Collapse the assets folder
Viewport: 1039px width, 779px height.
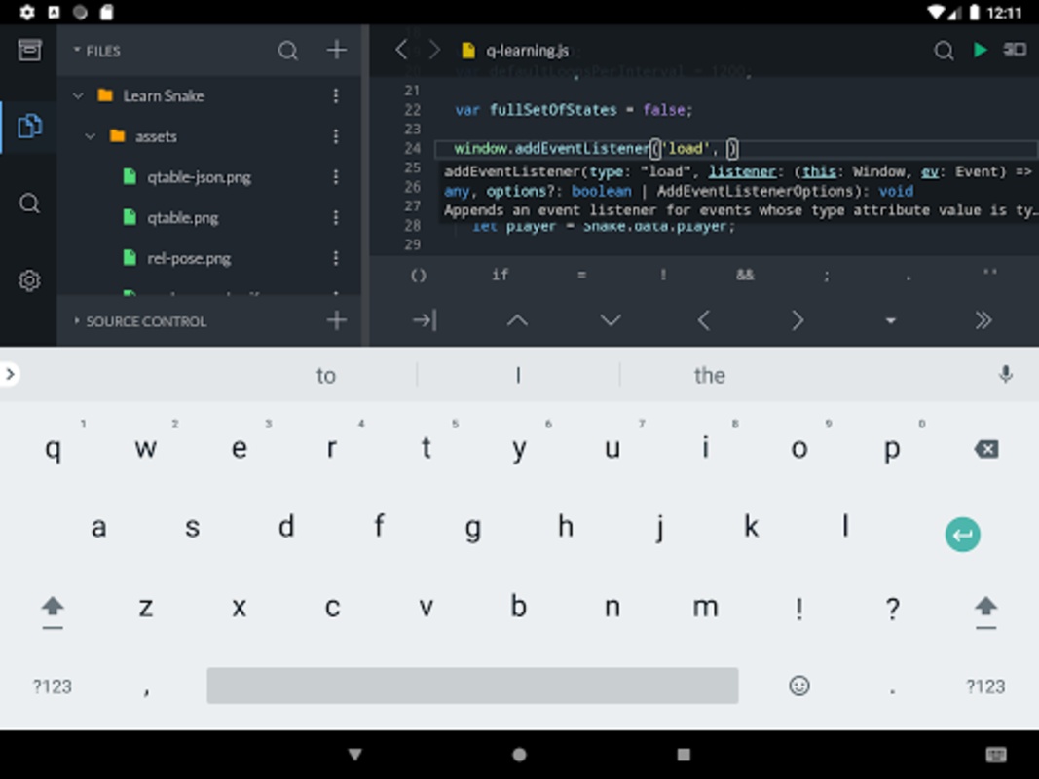pos(91,136)
